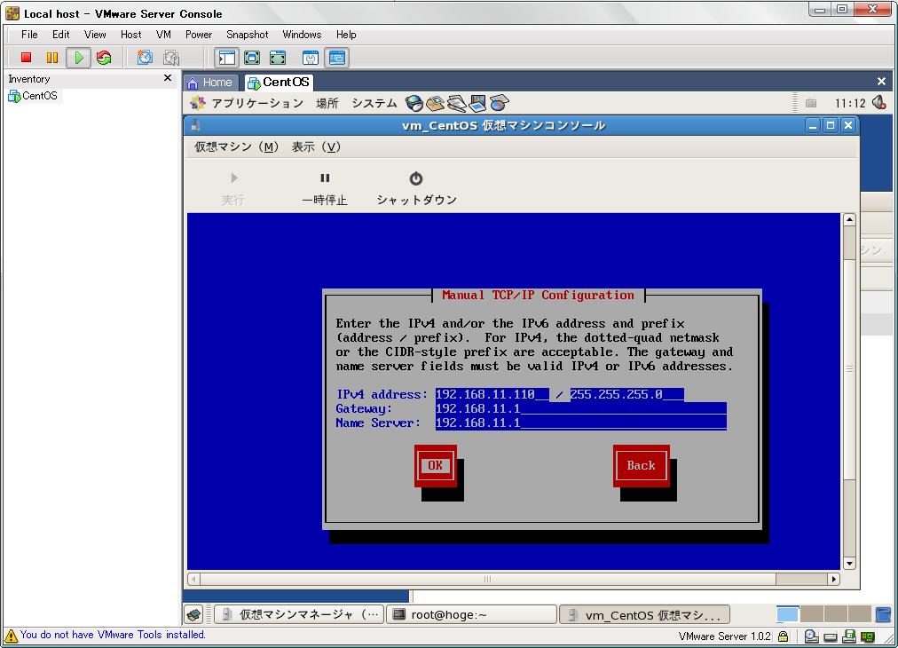
Task: Open the Windows menu
Action: click(302, 35)
